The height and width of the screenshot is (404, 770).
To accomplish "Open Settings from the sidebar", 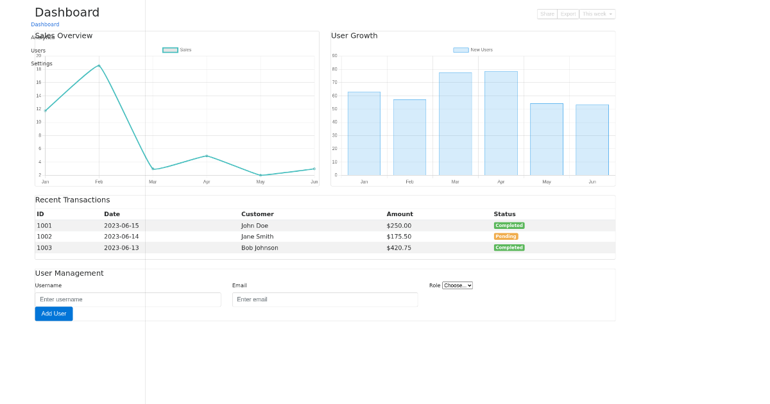I will 40,63.
